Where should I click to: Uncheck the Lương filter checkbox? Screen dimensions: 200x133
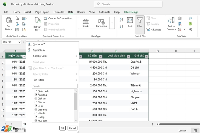tap(36, 117)
